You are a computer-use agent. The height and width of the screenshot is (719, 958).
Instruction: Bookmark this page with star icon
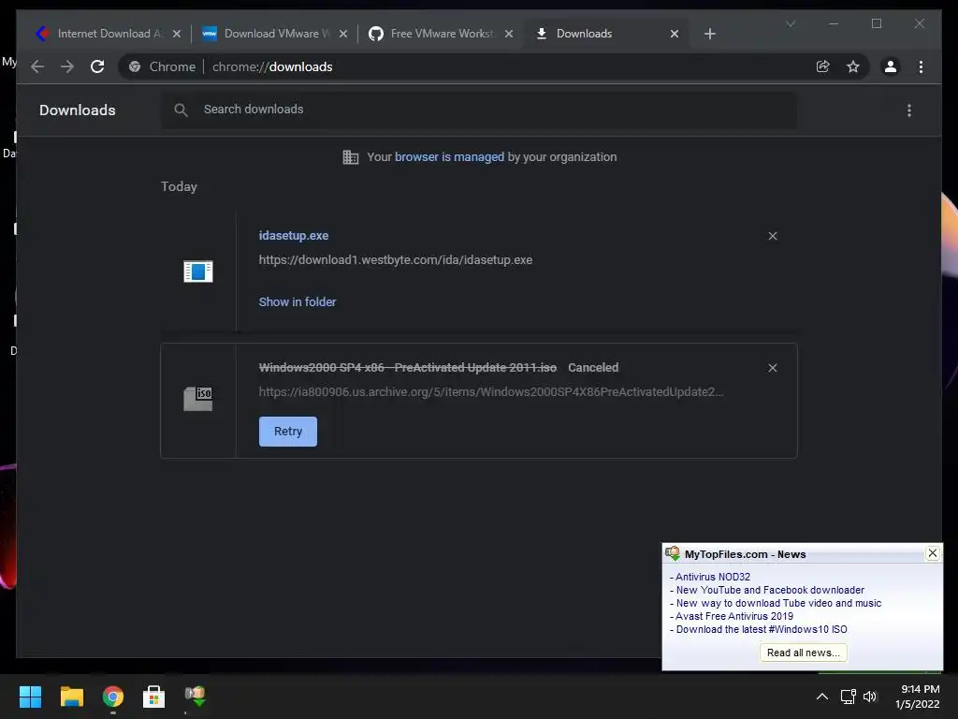point(853,66)
